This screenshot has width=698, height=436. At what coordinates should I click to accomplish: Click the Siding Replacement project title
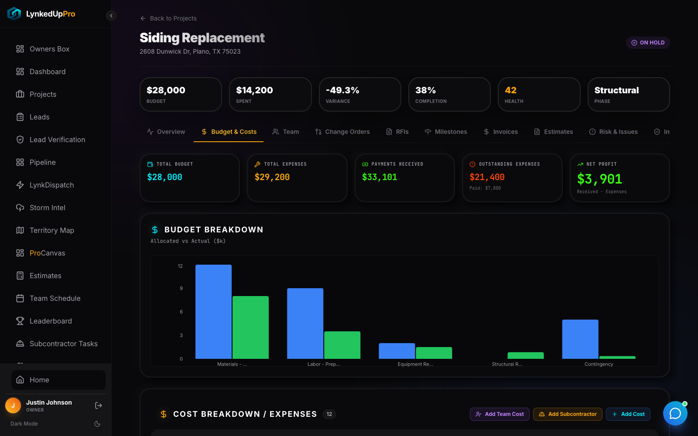[x=202, y=38]
